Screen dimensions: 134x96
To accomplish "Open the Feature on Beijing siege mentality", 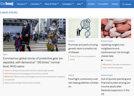I will click(29, 71).
